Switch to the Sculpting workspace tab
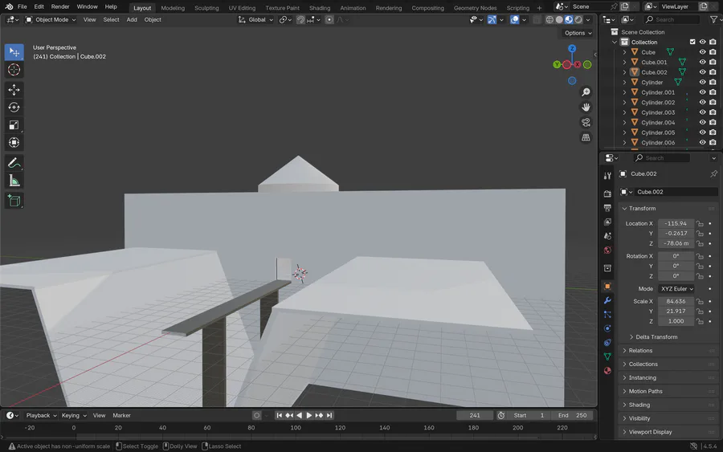723x452 pixels. coord(206,8)
